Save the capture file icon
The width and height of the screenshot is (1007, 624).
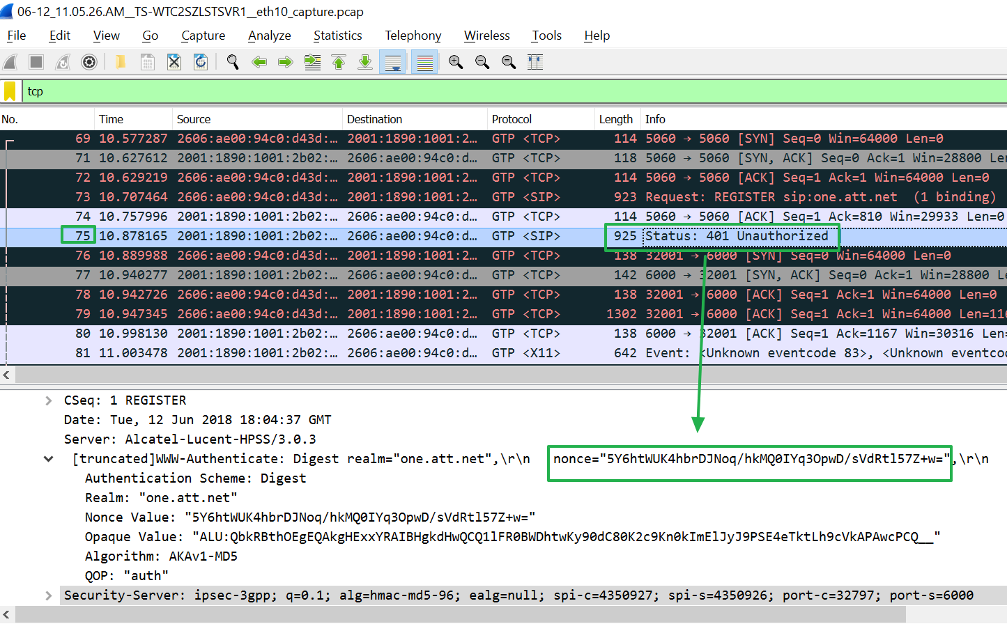tap(148, 62)
